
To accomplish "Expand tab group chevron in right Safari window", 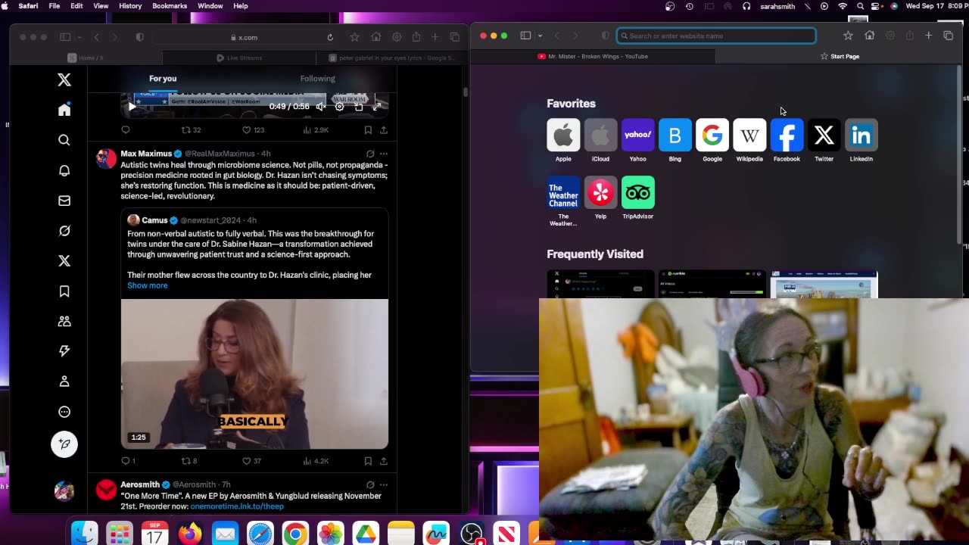I will (540, 36).
